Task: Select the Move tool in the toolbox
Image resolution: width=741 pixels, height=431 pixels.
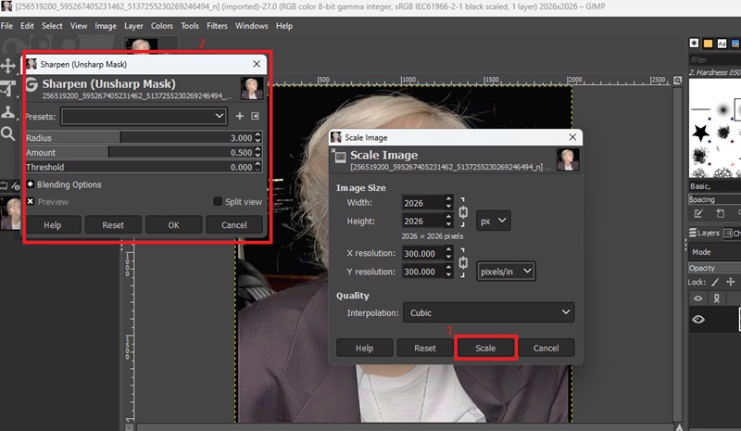Action: [x=8, y=65]
